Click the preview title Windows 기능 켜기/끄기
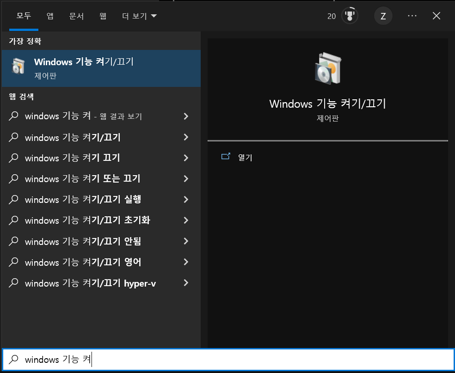Screen dimensions: 455x373 pos(328,104)
